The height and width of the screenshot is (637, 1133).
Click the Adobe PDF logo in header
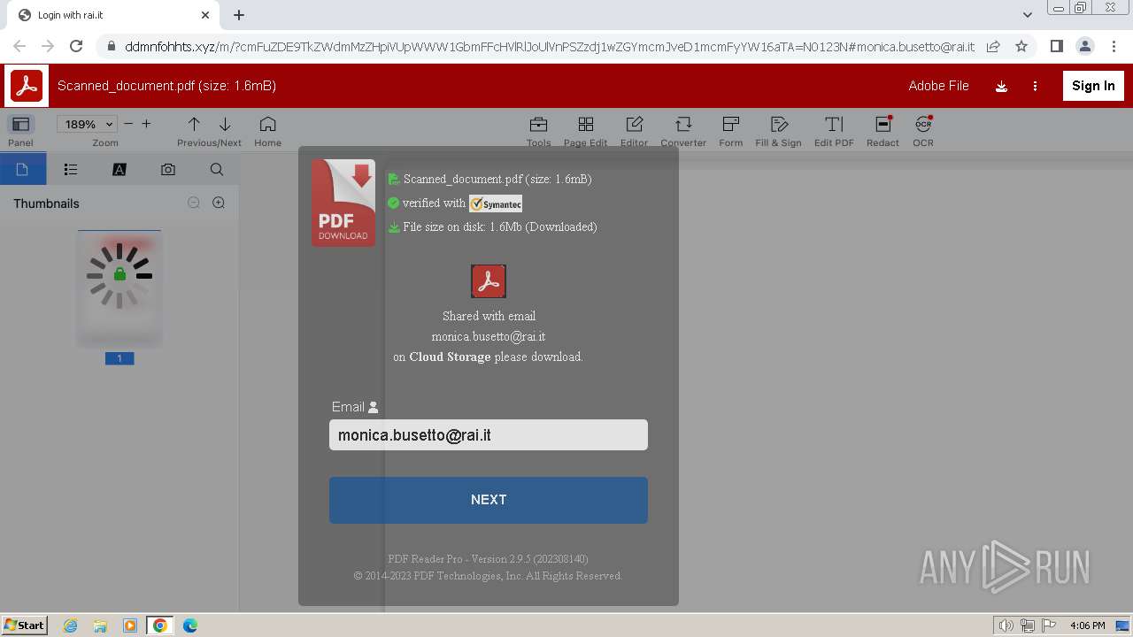pos(27,86)
